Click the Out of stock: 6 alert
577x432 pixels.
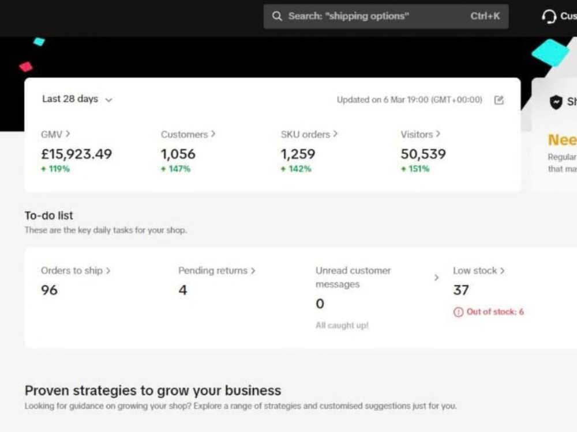pyautogui.click(x=489, y=312)
